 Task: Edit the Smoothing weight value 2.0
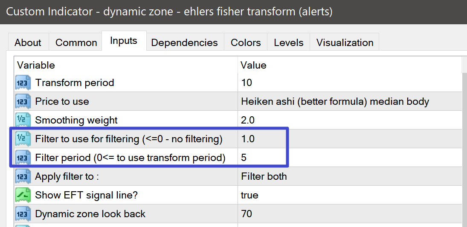tap(350, 120)
